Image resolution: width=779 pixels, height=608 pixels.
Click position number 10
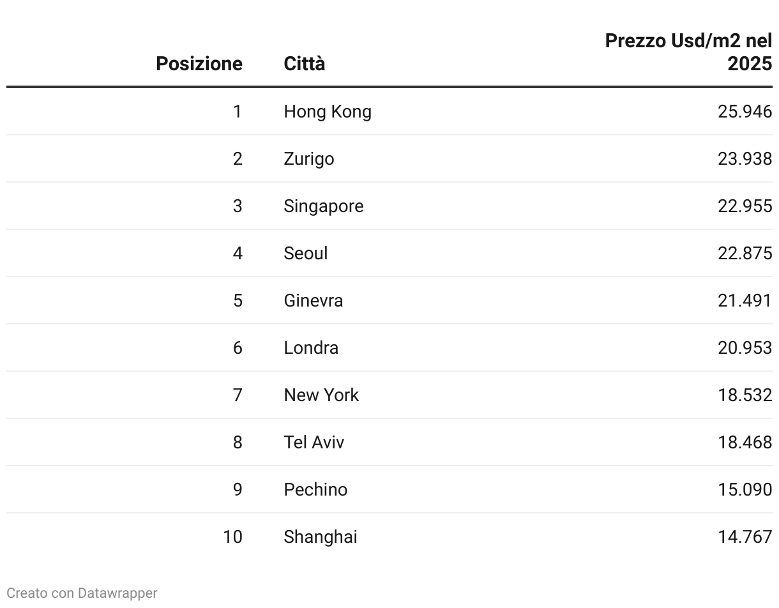tap(232, 537)
